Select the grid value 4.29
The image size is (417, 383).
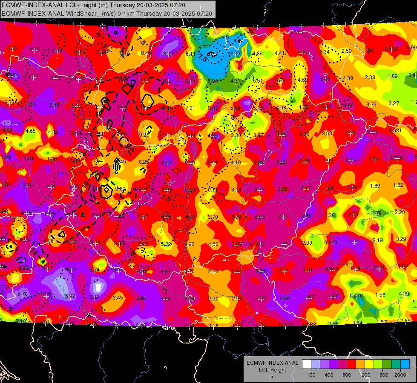pos(404,294)
